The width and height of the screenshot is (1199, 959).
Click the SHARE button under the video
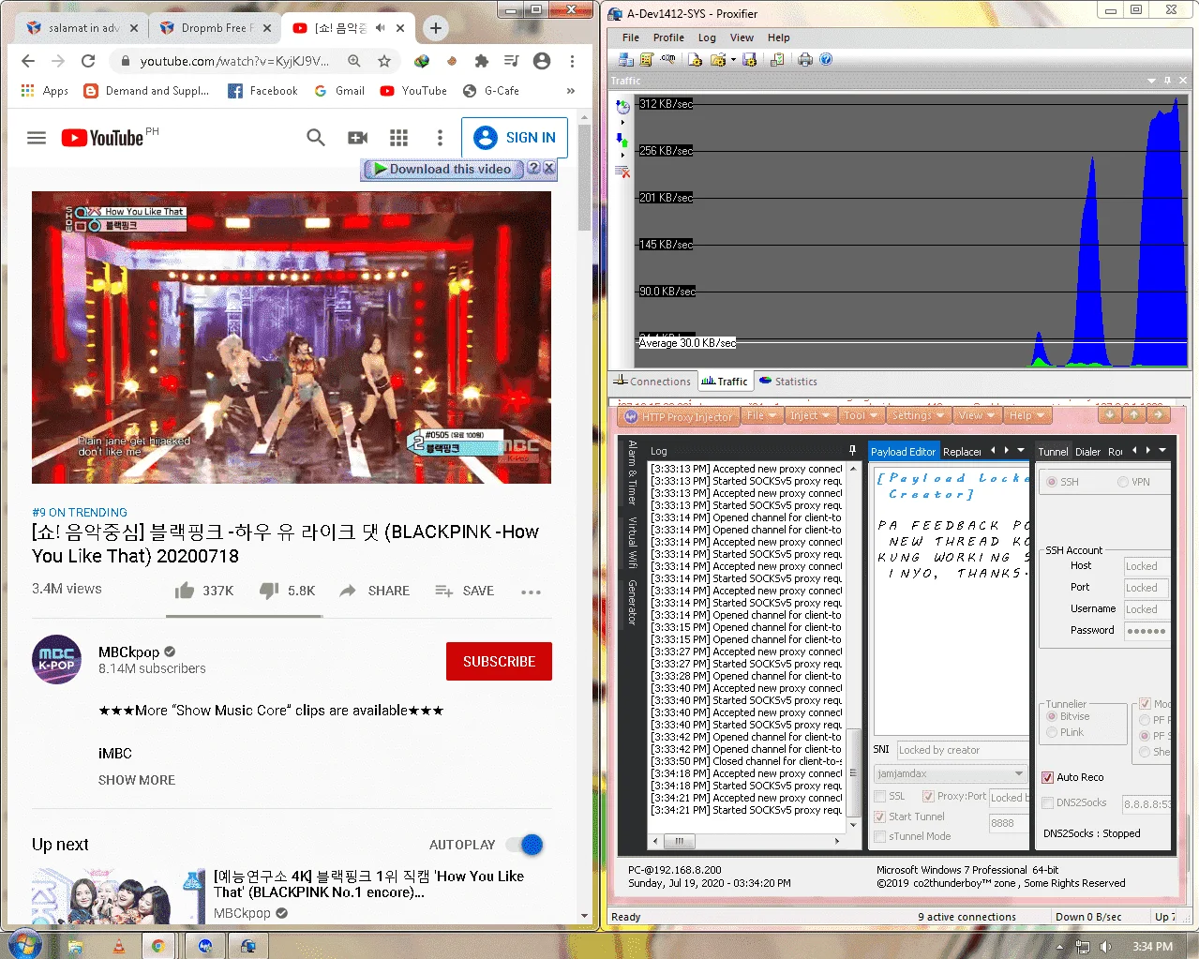[x=375, y=591]
